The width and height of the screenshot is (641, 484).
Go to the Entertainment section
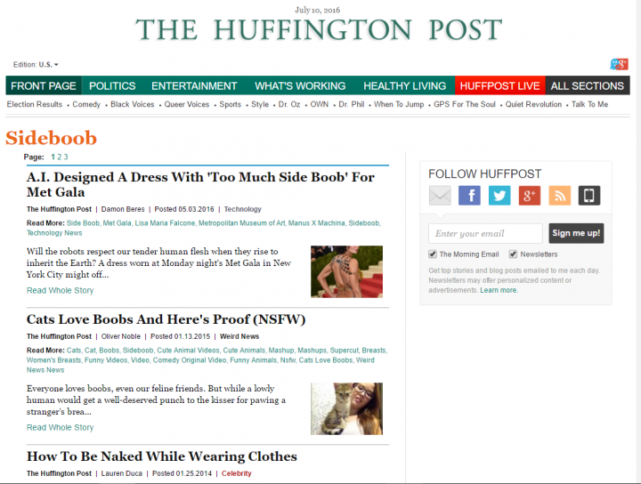194,86
